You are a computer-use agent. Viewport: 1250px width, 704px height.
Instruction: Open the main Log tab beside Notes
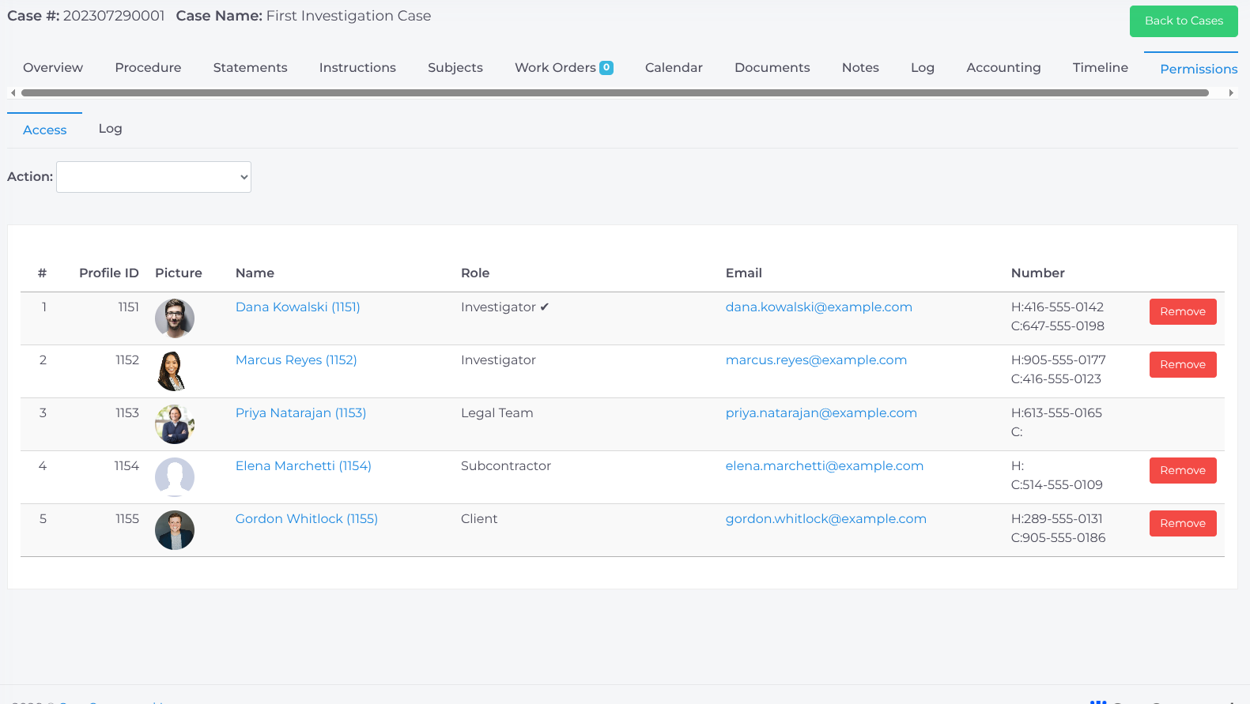pos(923,68)
